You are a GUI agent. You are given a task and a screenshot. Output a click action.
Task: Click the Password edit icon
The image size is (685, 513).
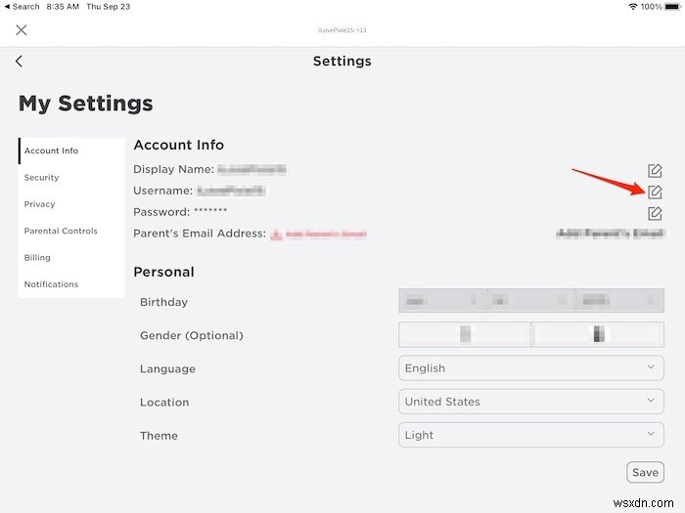(655, 213)
